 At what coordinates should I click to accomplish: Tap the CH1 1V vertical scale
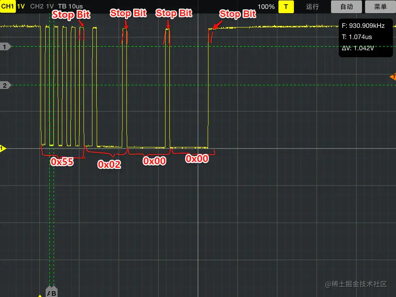click(21, 6)
